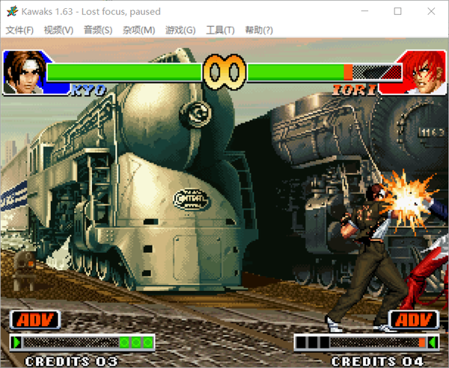Click the KYO name label
The width and height of the screenshot is (449, 368).
click(x=89, y=91)
